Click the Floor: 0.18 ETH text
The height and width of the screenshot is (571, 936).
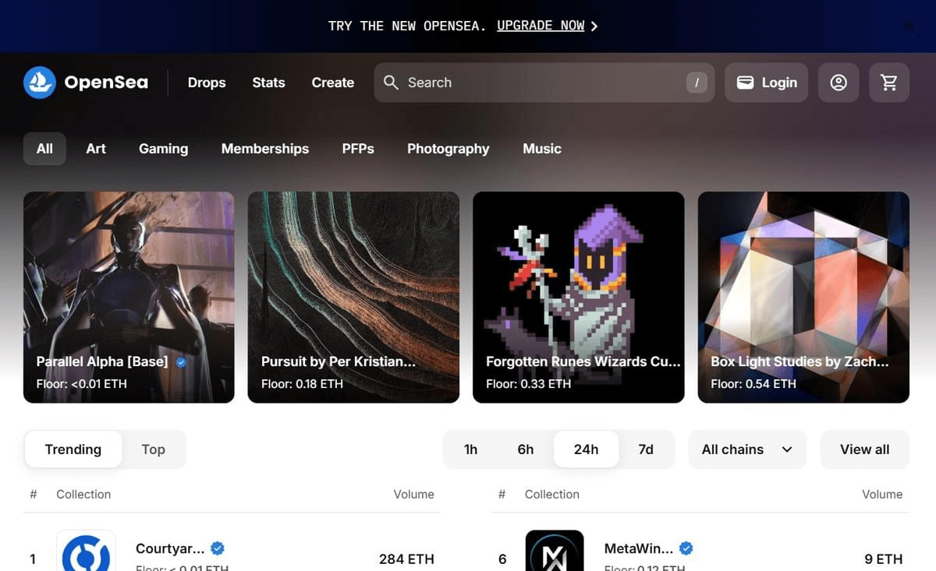click(x=302, y=383)
